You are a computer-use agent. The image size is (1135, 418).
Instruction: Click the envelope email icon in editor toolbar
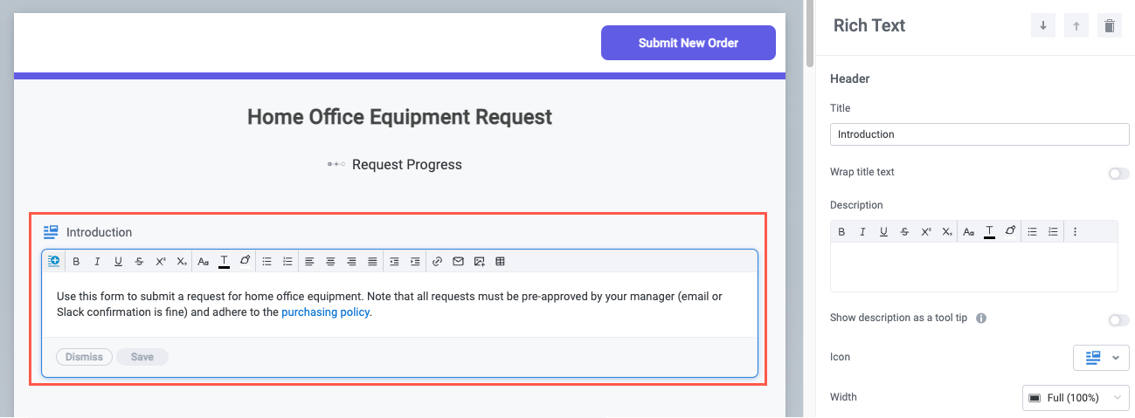(458, 261)
